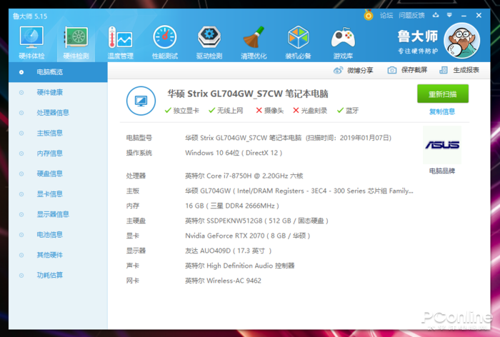Select 硬盘信息 in the sidebar
500x337 pixels.
pyautogui.click(x=58, y=173)
